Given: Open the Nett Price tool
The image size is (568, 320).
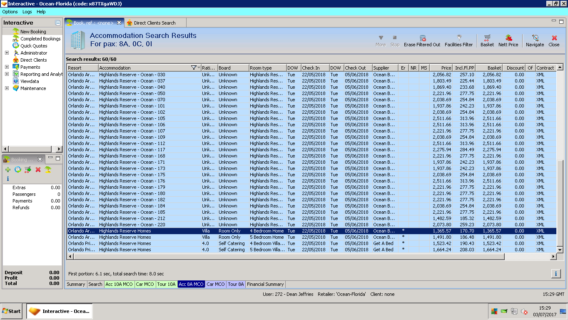Looking at the screenshot, I should (508, 40).
